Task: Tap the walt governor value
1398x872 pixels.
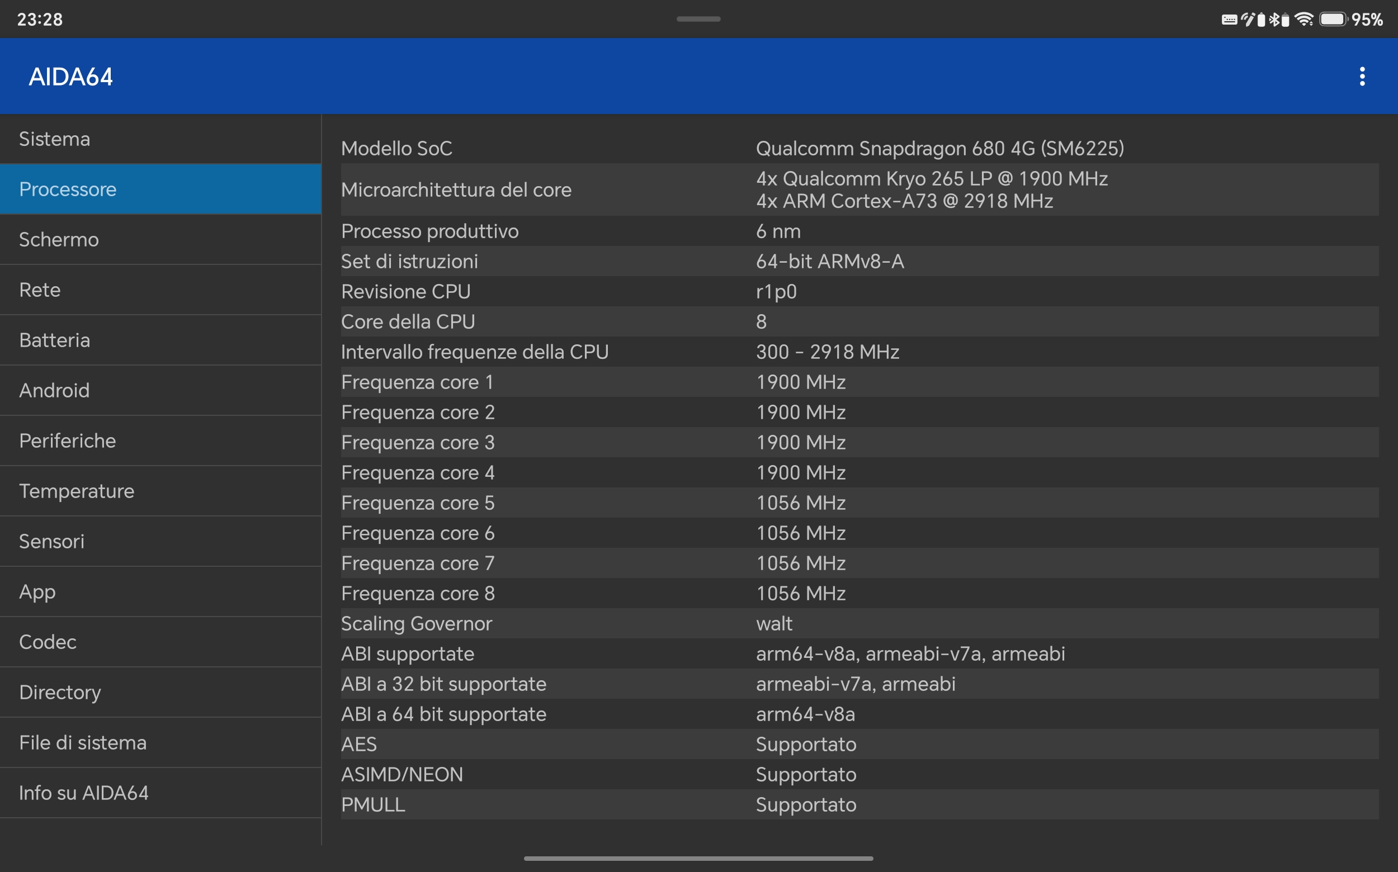Action: tap(774, 623)
